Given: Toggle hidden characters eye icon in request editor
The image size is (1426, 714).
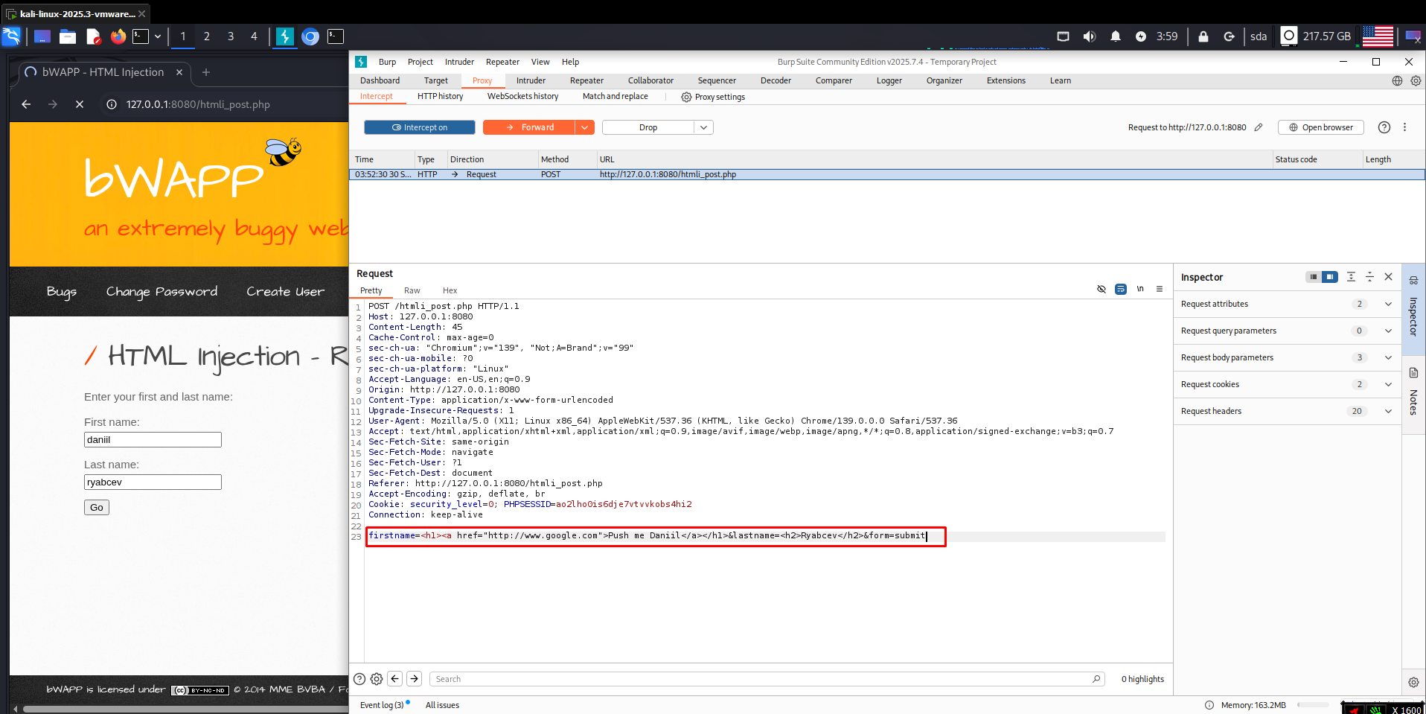Looking at the screenshot, I should [1102, 289].
